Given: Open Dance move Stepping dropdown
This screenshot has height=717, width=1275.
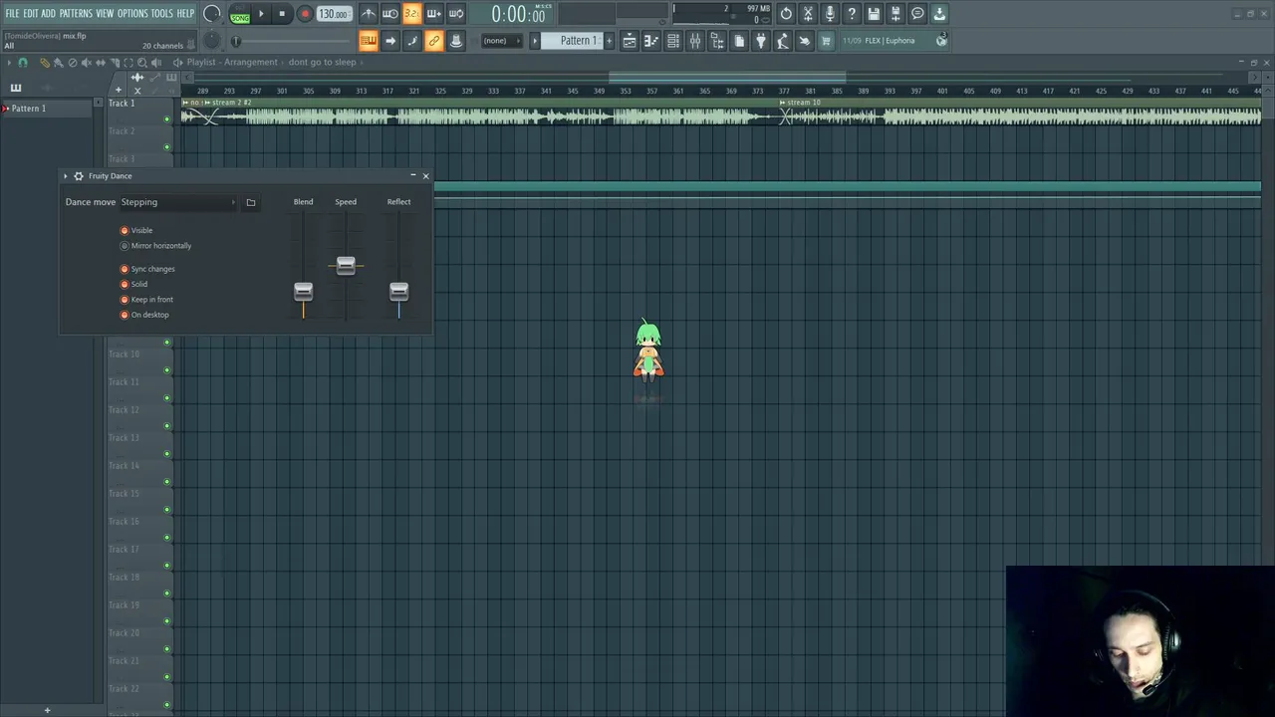Looking at the screenshot, I should tap(178, 202).
